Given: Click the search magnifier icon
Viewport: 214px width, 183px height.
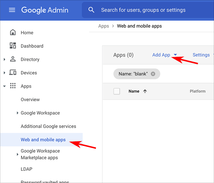Looking at the screenshot, I should click(x=92, y=10).
